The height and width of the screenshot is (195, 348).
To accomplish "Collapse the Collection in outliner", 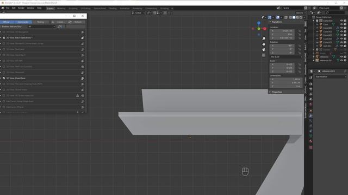I will 314,21.
